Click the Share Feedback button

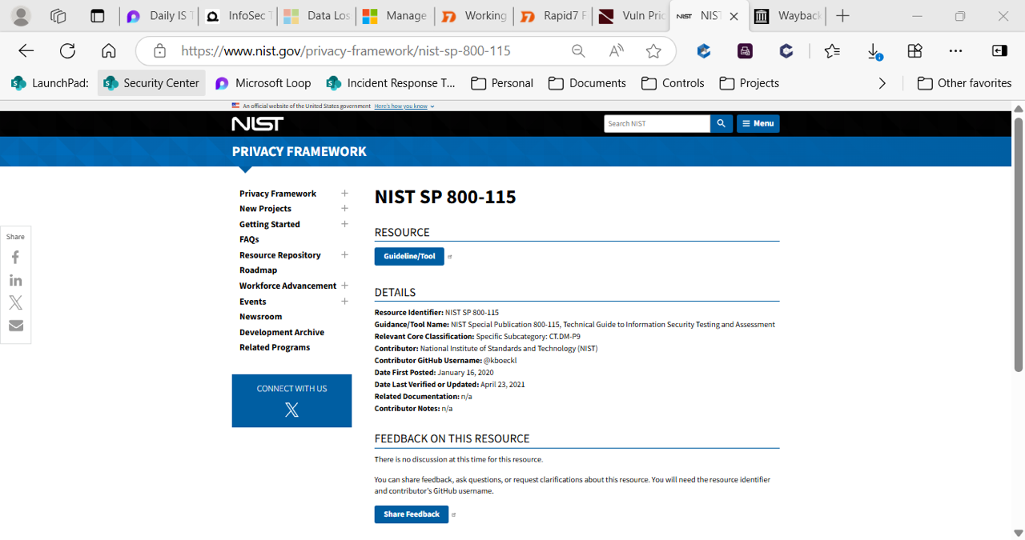(412, 514)
